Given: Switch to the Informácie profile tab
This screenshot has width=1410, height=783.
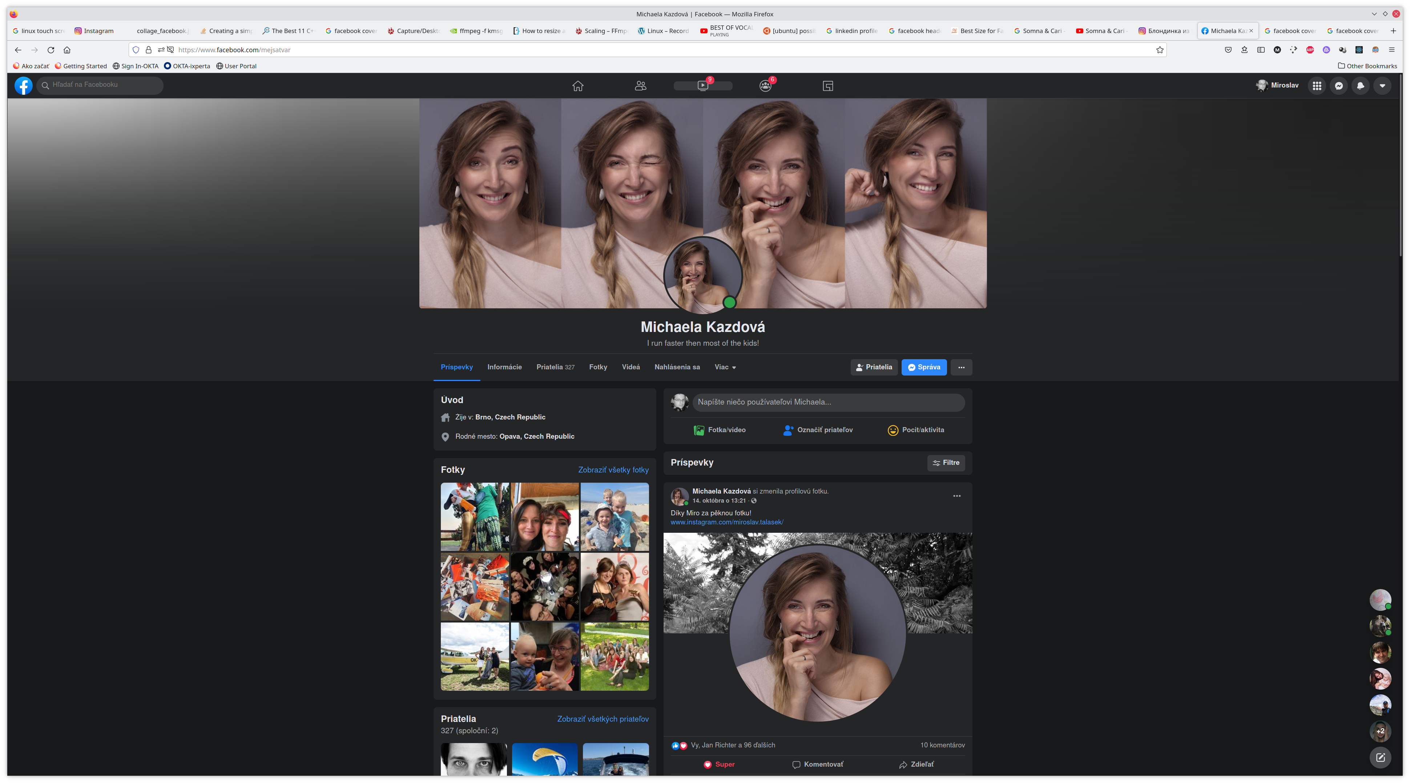Looking at the screenshot, I should pos(504,367).
